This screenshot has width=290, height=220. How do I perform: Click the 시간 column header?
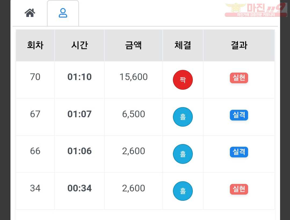coord(79,45)
